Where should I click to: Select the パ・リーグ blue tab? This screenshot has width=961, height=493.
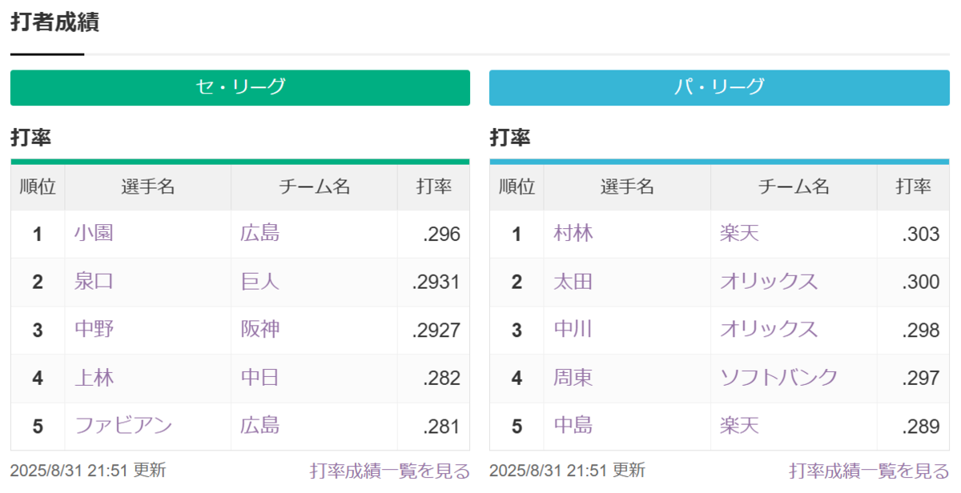click(719, 87)
